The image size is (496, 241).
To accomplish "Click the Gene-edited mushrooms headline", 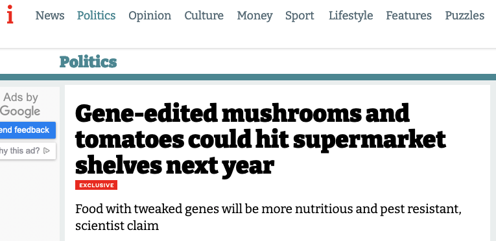I will pyautogui.click(x=261, y=139).
